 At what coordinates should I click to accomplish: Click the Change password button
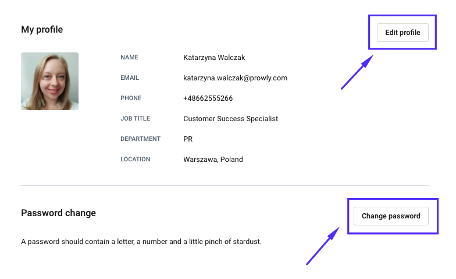[x=391, y=216]
